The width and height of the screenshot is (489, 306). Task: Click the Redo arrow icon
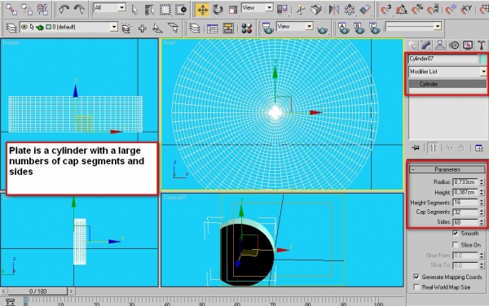pos(79,9)
